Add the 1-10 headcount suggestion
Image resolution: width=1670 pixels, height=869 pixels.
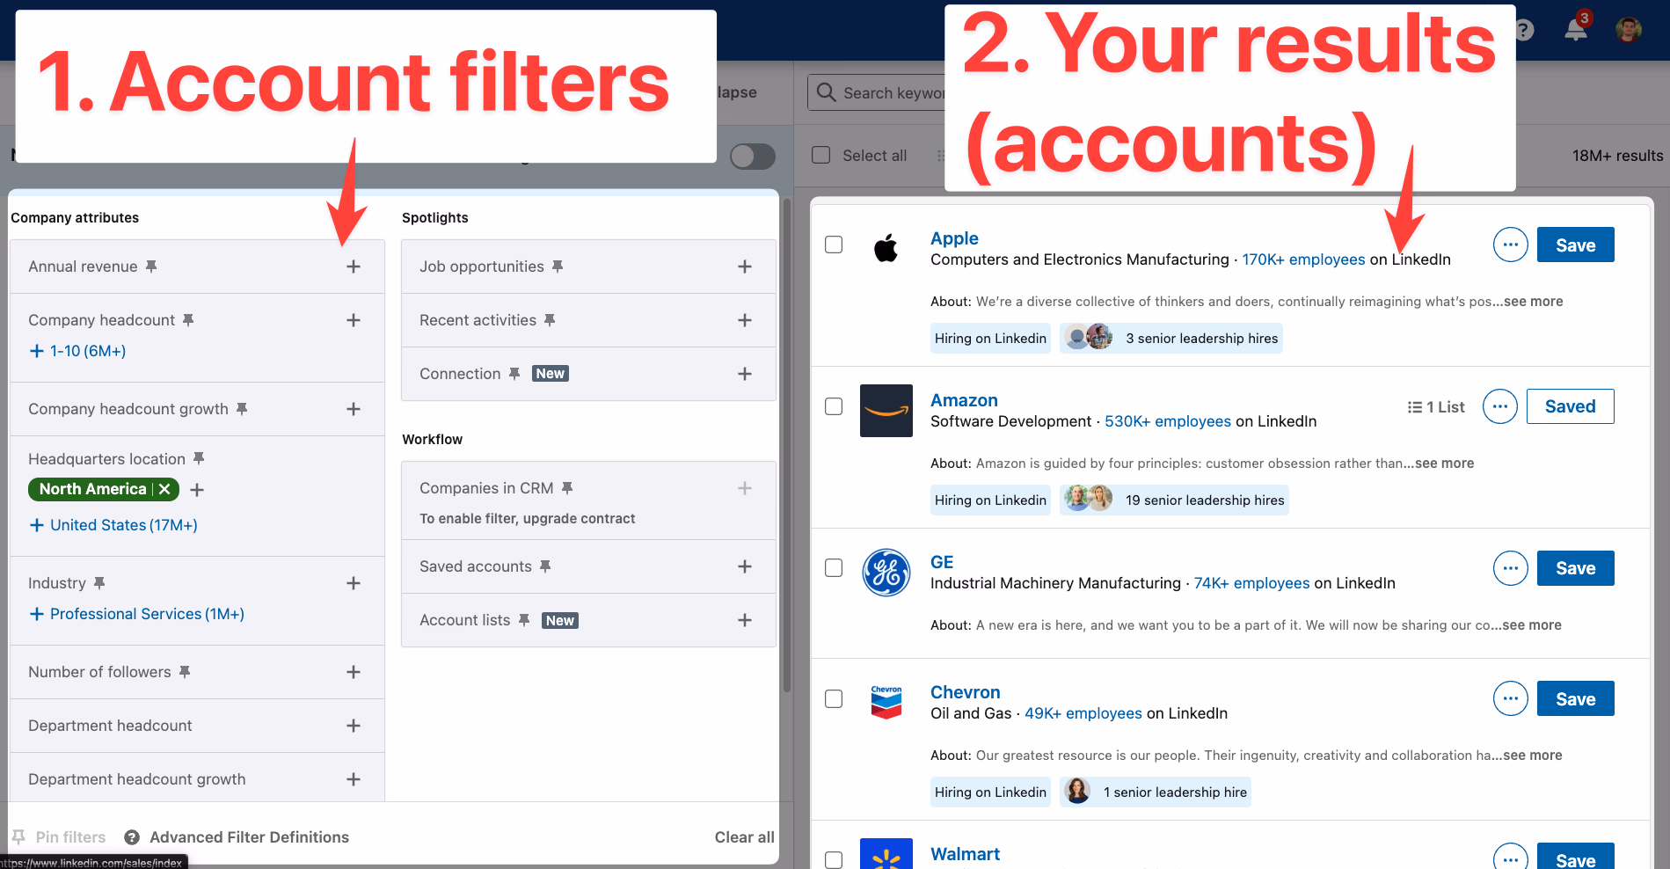(x=77, y=351)
